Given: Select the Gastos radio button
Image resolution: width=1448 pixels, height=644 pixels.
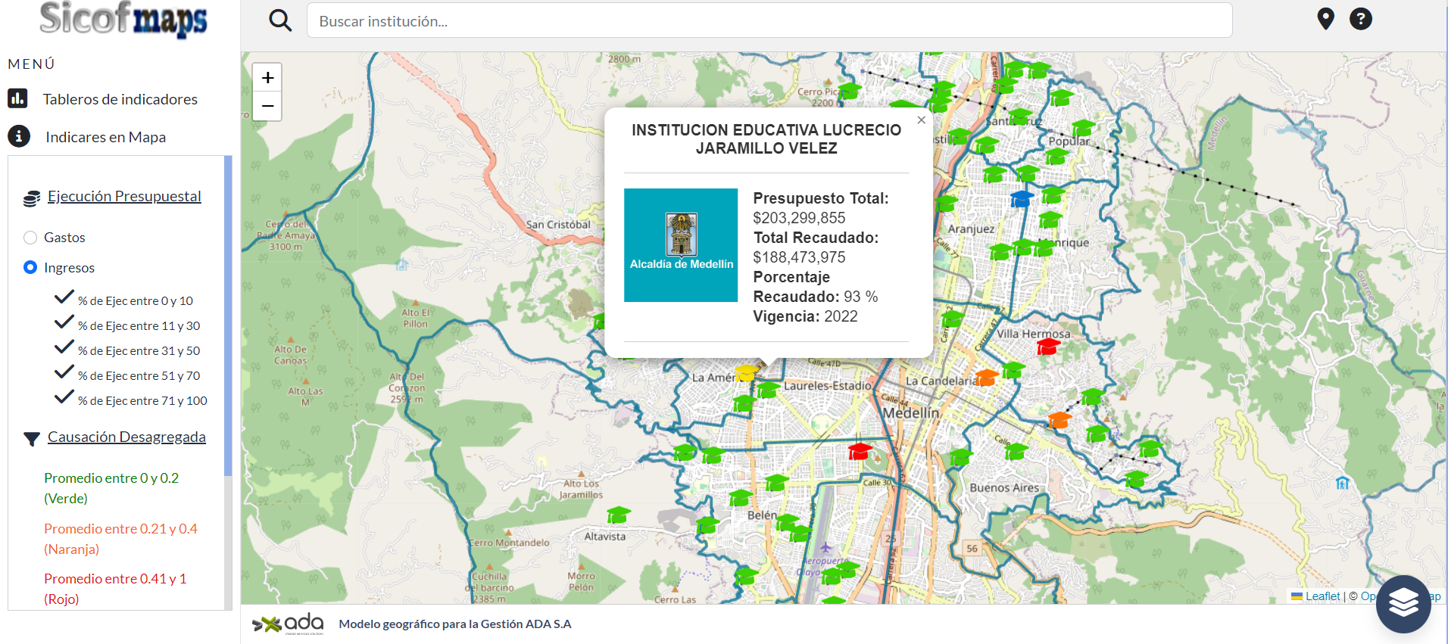Looking at the screenshot, I should click(x=30, y=238).
